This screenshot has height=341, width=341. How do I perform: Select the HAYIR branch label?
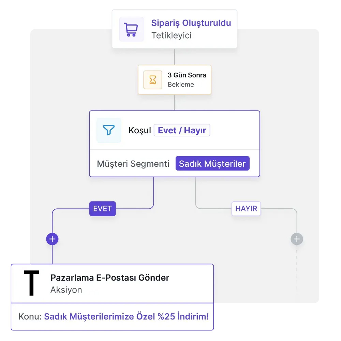click(246, 209)
